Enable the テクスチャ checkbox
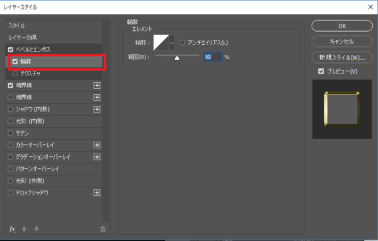 15,73
